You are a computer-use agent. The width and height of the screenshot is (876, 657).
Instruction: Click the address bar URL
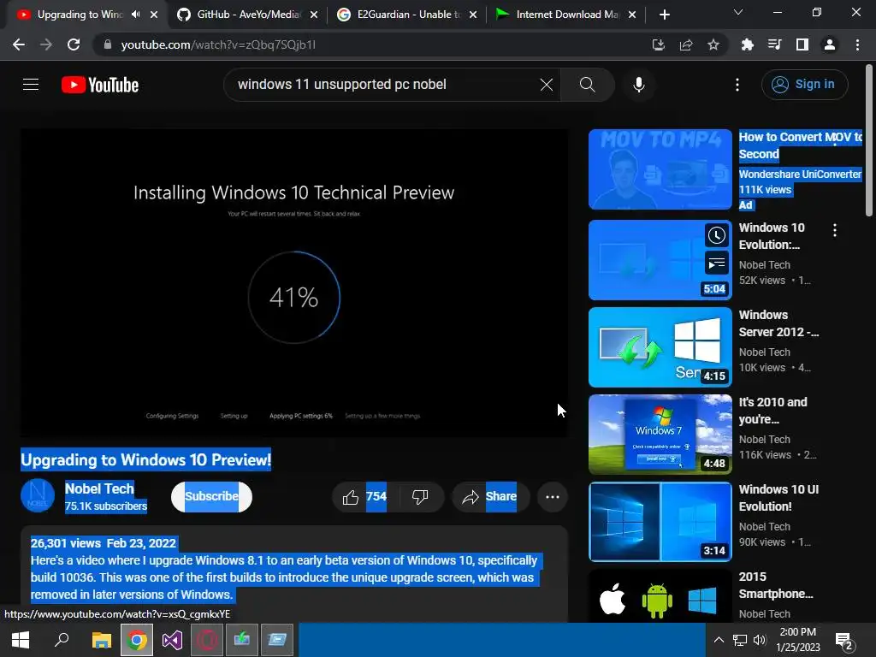218,44
